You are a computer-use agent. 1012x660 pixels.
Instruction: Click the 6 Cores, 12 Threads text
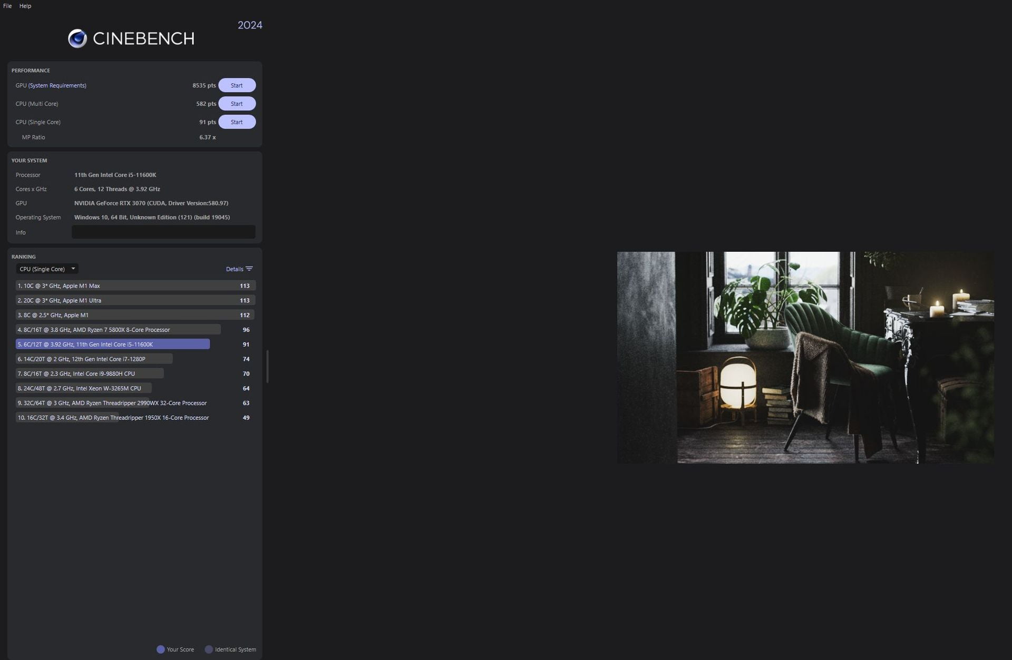pos(117,189)
